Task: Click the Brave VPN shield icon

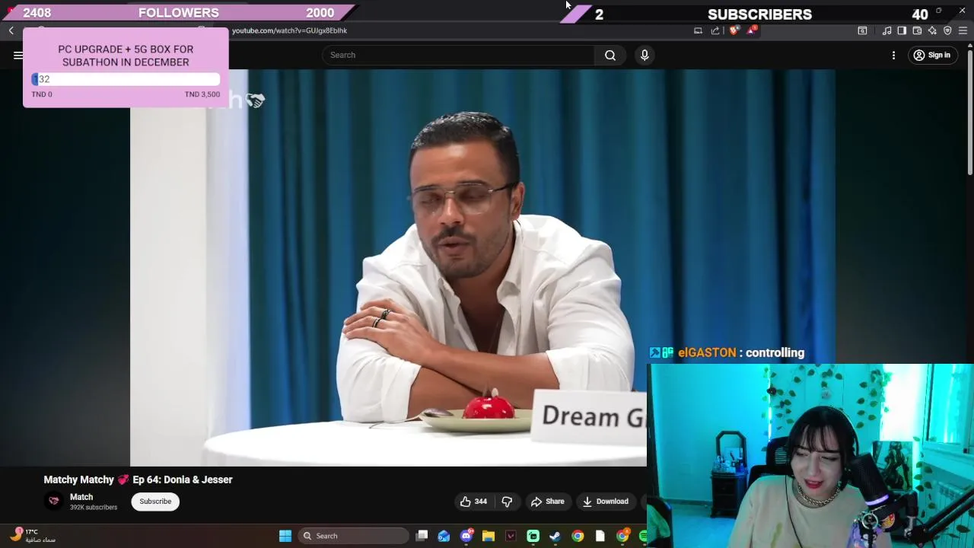Action: (947, 30)
